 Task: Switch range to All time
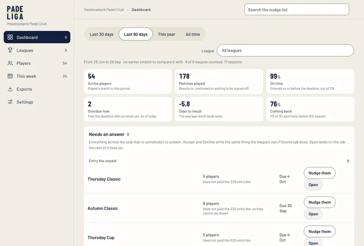click(193, 34)
